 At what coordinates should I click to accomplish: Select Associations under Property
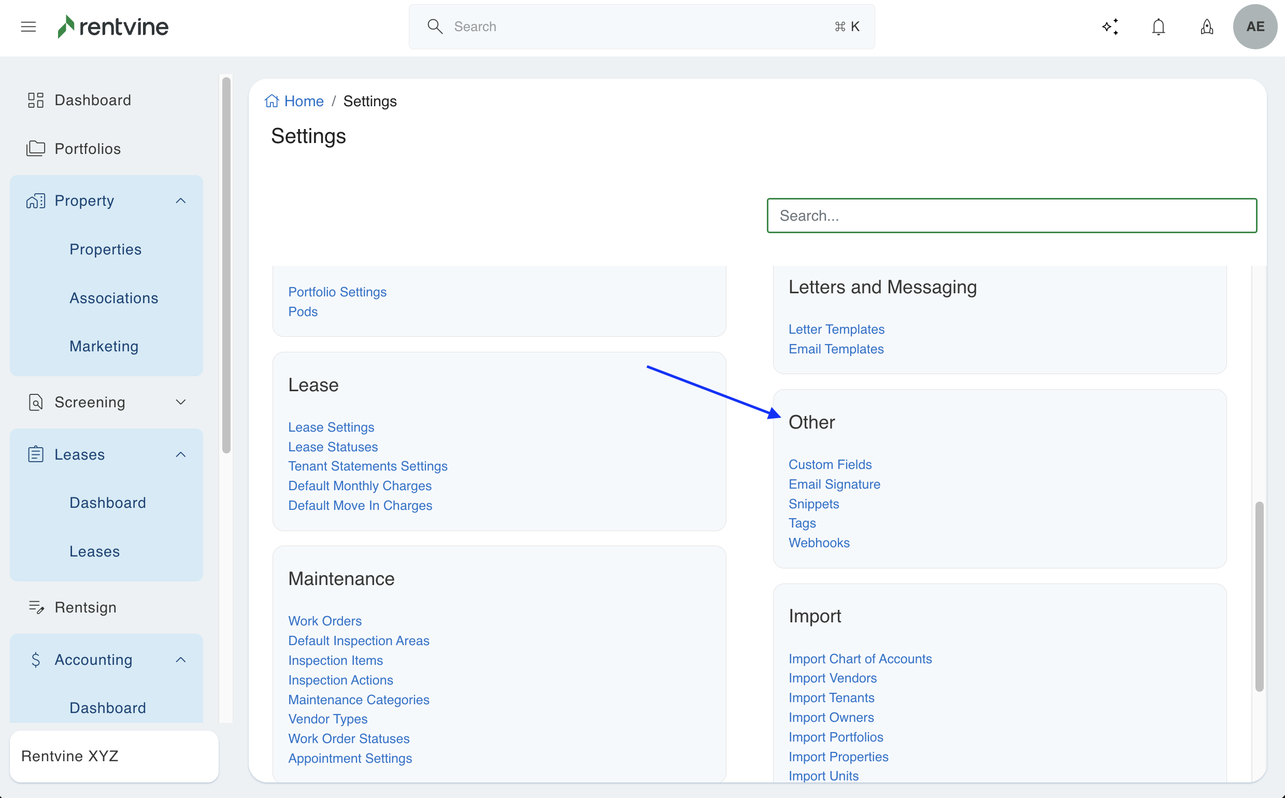[113, 298]
